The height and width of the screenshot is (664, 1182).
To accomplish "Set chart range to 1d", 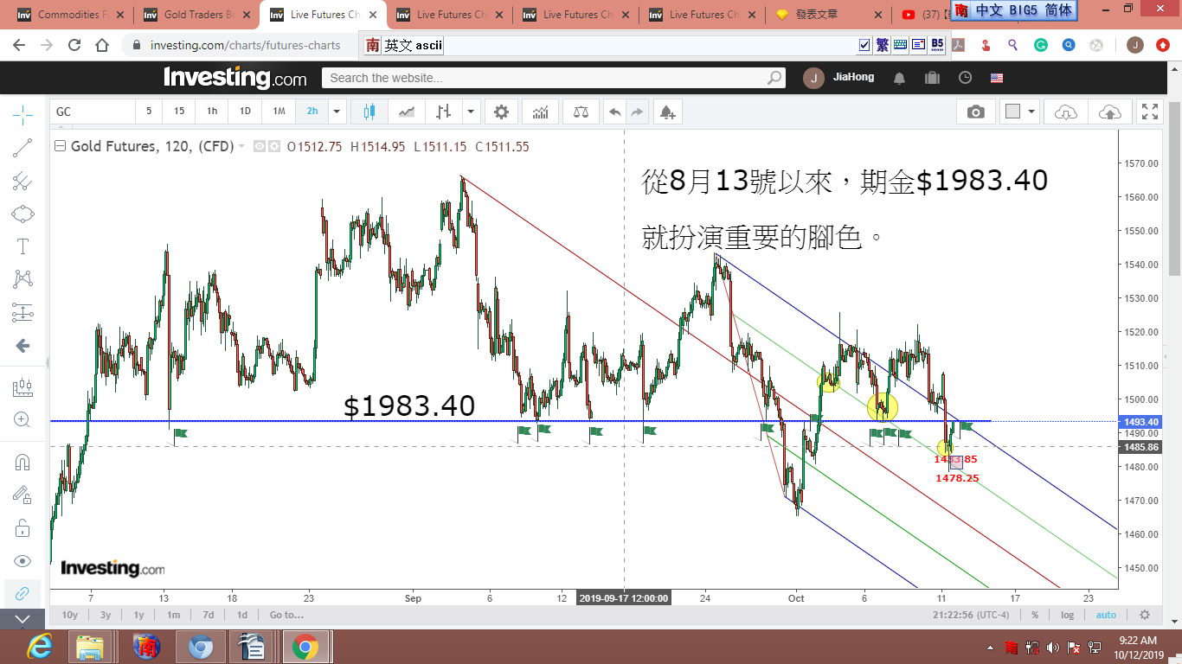I will tap(242, 615).
